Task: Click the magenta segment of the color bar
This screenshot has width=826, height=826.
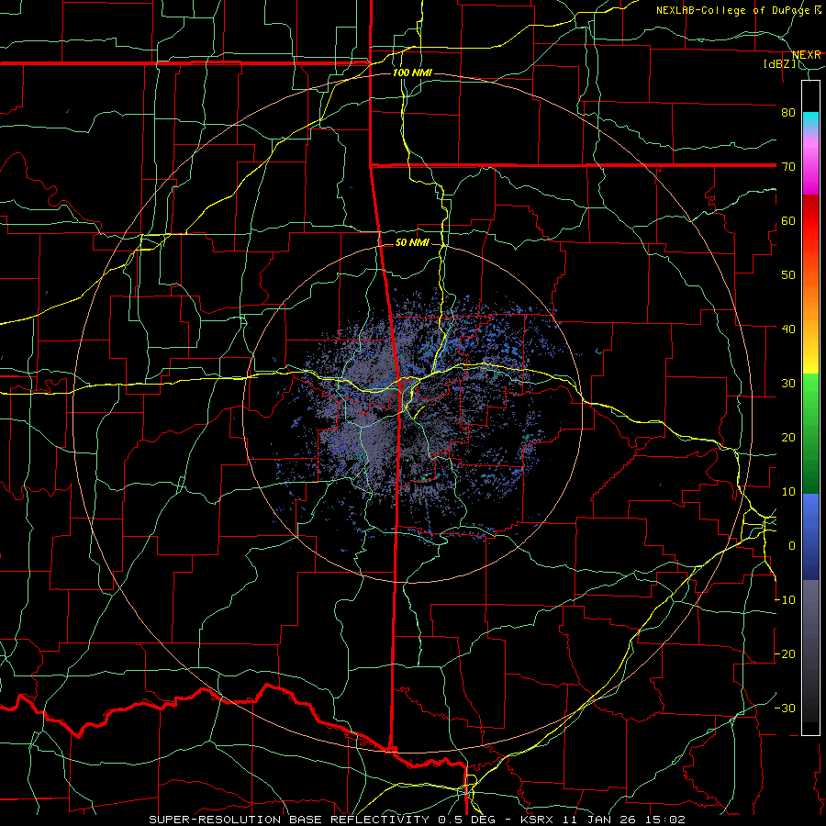Action: click(810, 168)
